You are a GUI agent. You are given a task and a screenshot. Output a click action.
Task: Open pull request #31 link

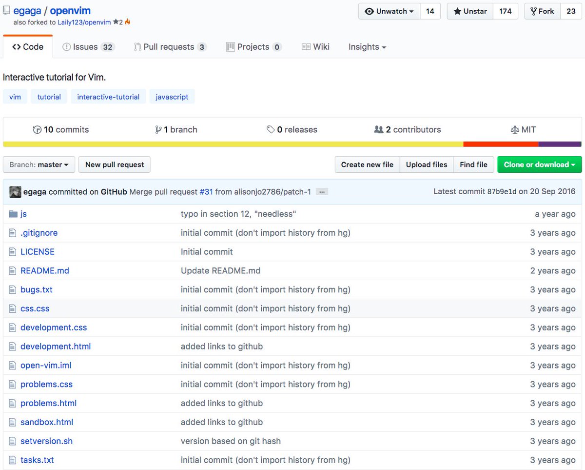coord(206,192)
